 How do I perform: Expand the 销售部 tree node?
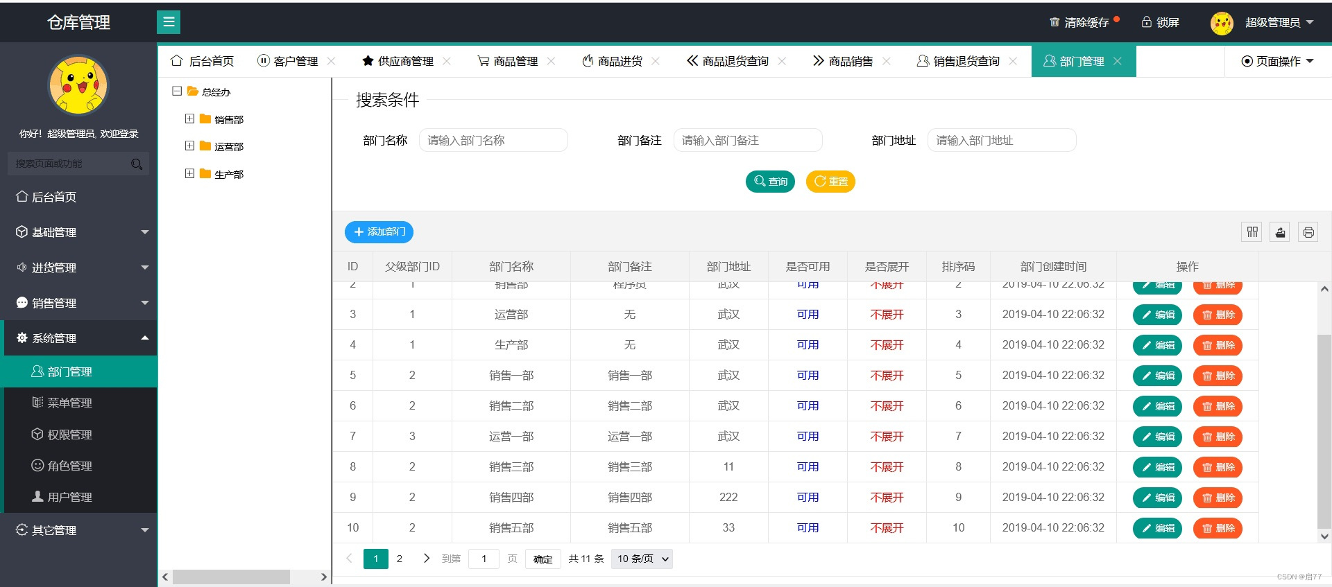pyautogui.click(x=189, y=119)
